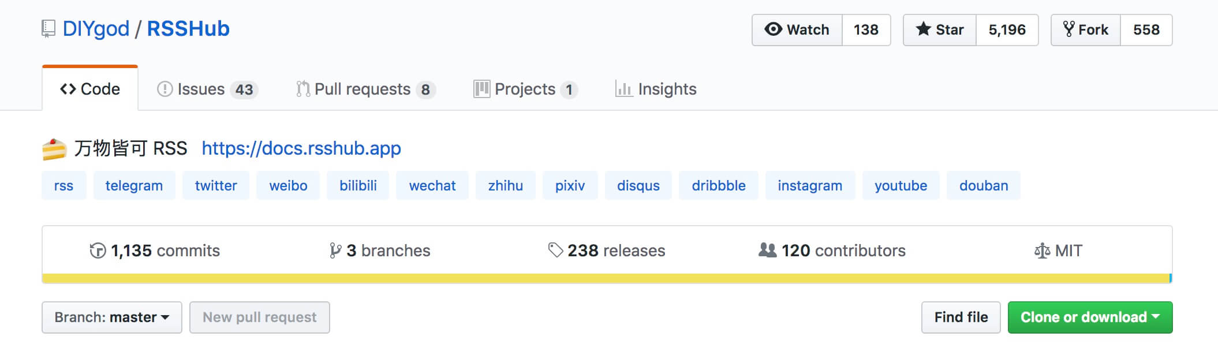The image size is (1218, 344).
Task: Click the MIT license scale icon
Action: pos(1042,250)
